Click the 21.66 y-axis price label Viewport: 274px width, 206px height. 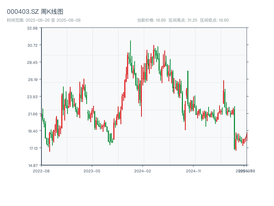32,114
